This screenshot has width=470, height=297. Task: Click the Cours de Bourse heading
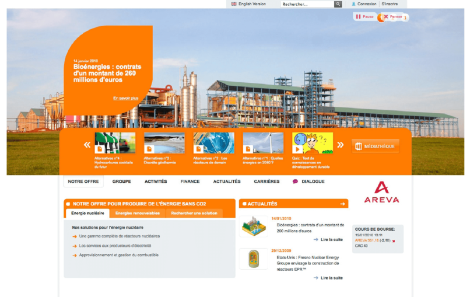click(375, 229)
